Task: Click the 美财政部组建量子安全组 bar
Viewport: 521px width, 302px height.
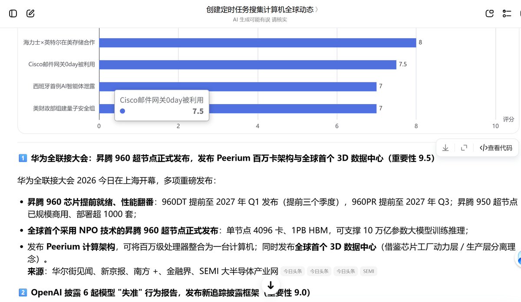Action: 238,109
